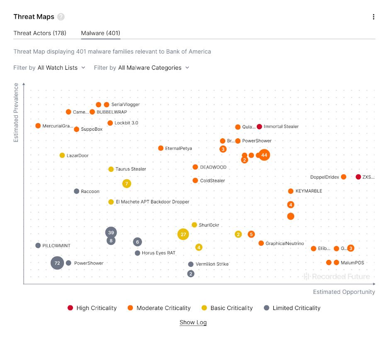Click the EternalPetya malware label
This screenshot has height=337, width=385.
(x=178, y=148)
